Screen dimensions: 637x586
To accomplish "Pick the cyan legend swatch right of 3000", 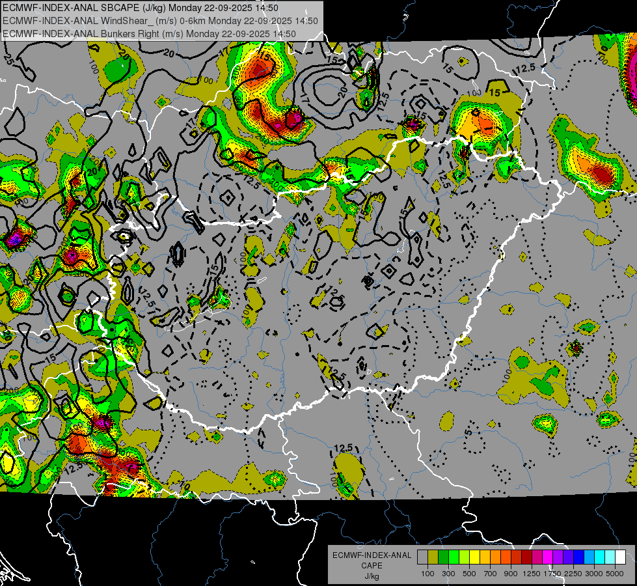I will (x=599, y=557).
